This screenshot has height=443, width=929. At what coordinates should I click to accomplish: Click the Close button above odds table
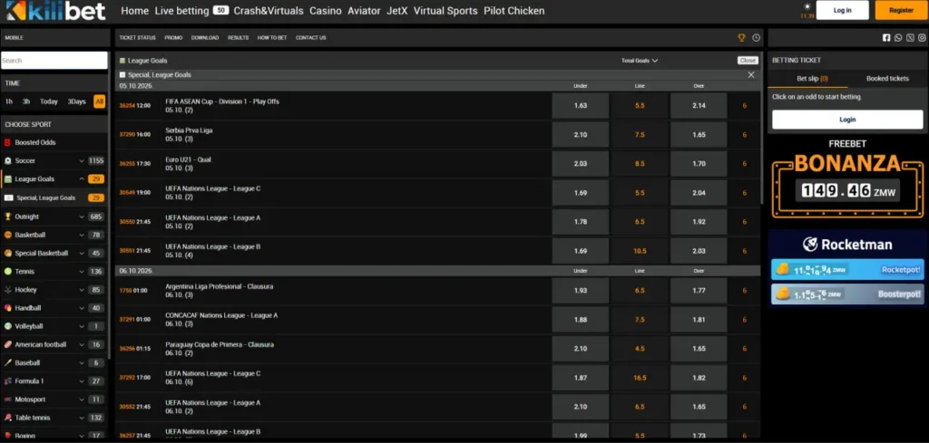pyautogui.click(x=748, y=61)
